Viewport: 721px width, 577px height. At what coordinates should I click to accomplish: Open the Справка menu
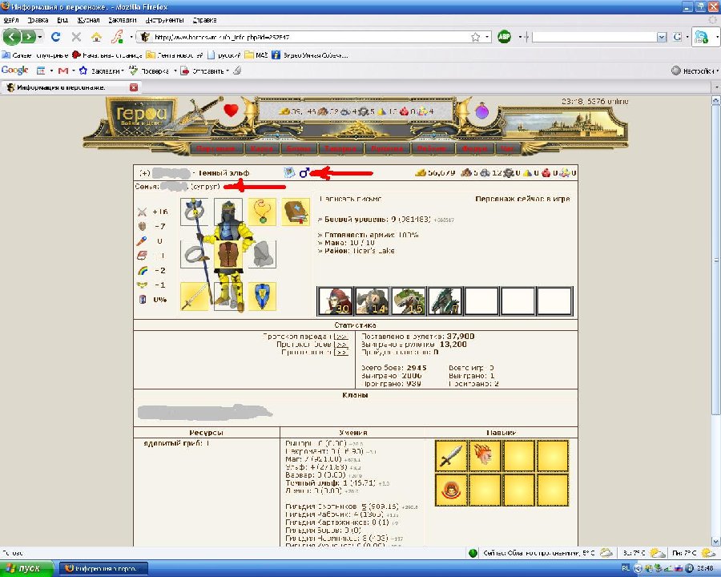[204, 20]
